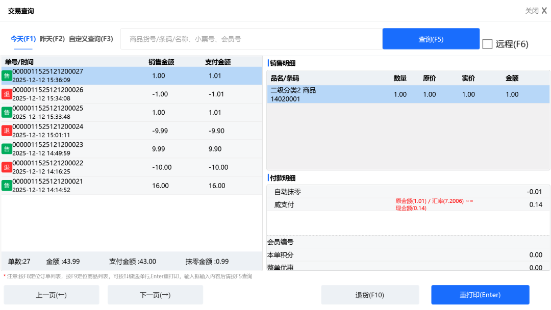Select the 威支付 payment detail row
The width and height of the screenshot is (551, 310).
407,204
